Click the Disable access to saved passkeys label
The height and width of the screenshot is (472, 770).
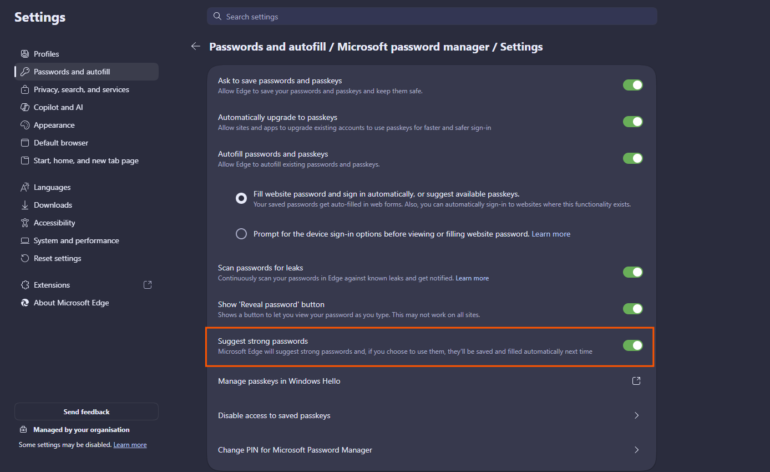274,415
